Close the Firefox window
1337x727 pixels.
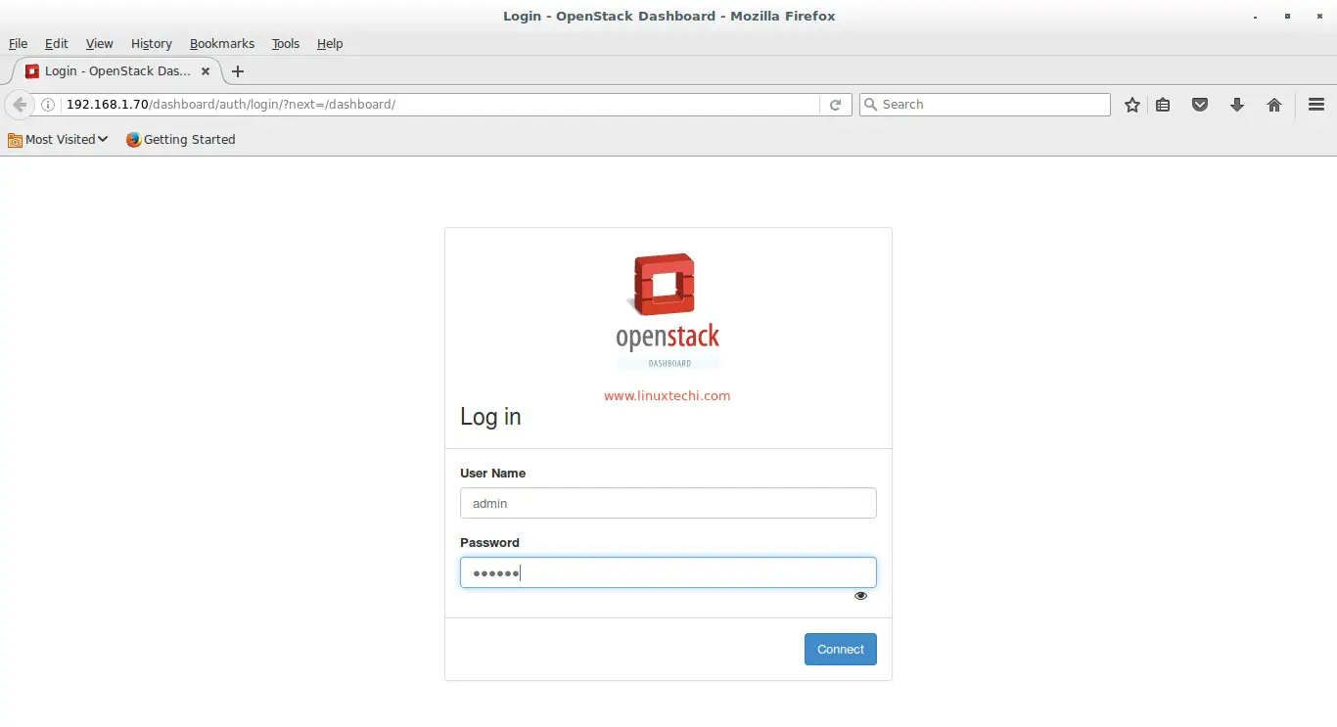[x=1318, y=17]
